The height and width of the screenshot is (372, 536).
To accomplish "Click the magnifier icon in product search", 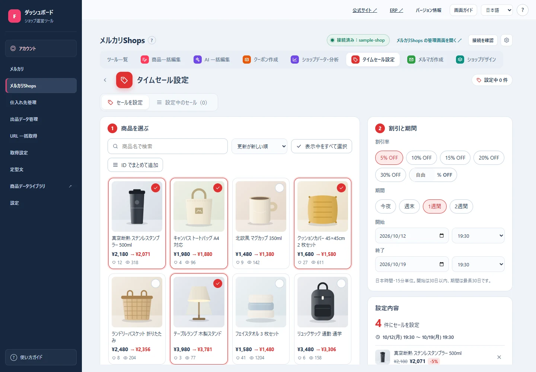I will 115,146.
